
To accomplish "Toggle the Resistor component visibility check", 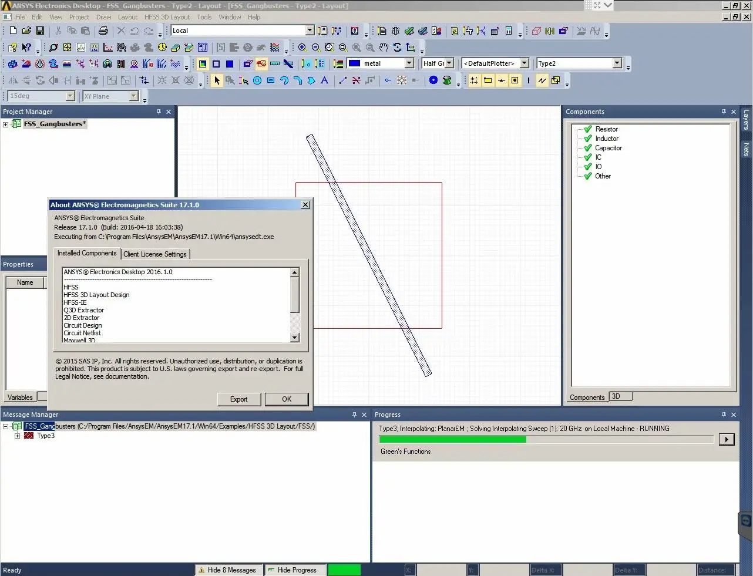I will coord(587,129).
